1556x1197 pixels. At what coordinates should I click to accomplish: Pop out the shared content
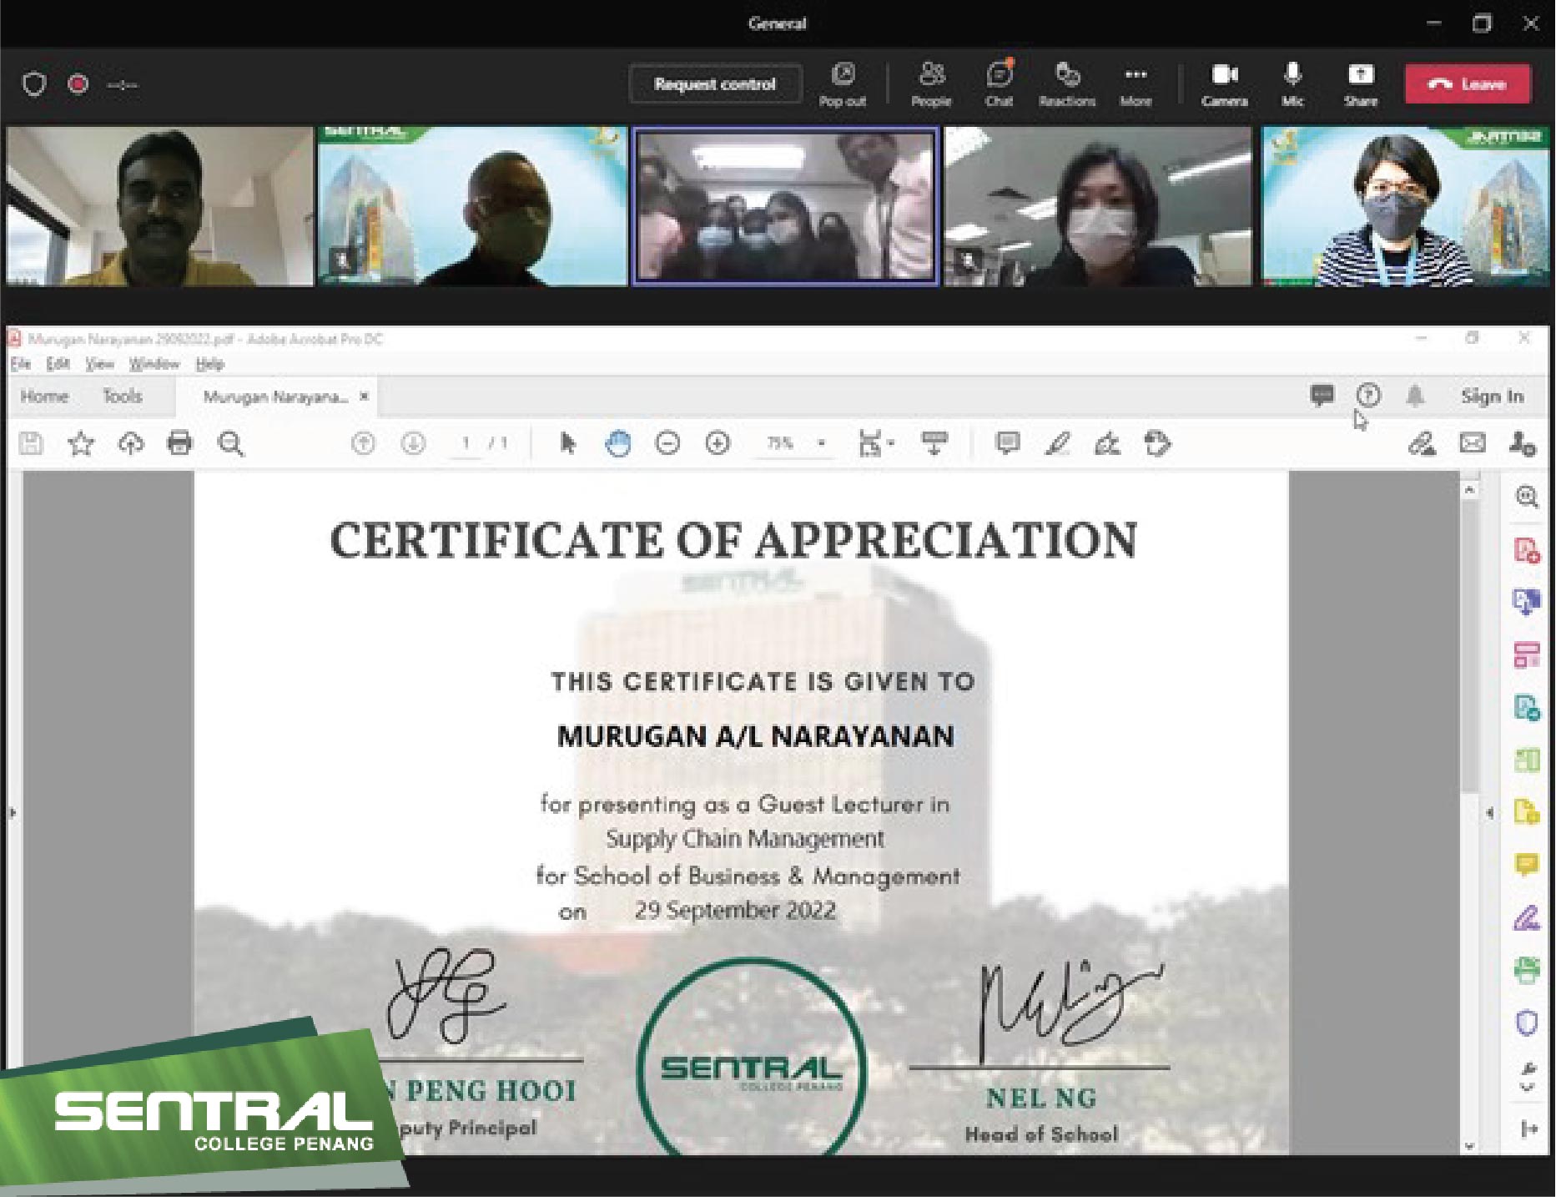[843, 84]
